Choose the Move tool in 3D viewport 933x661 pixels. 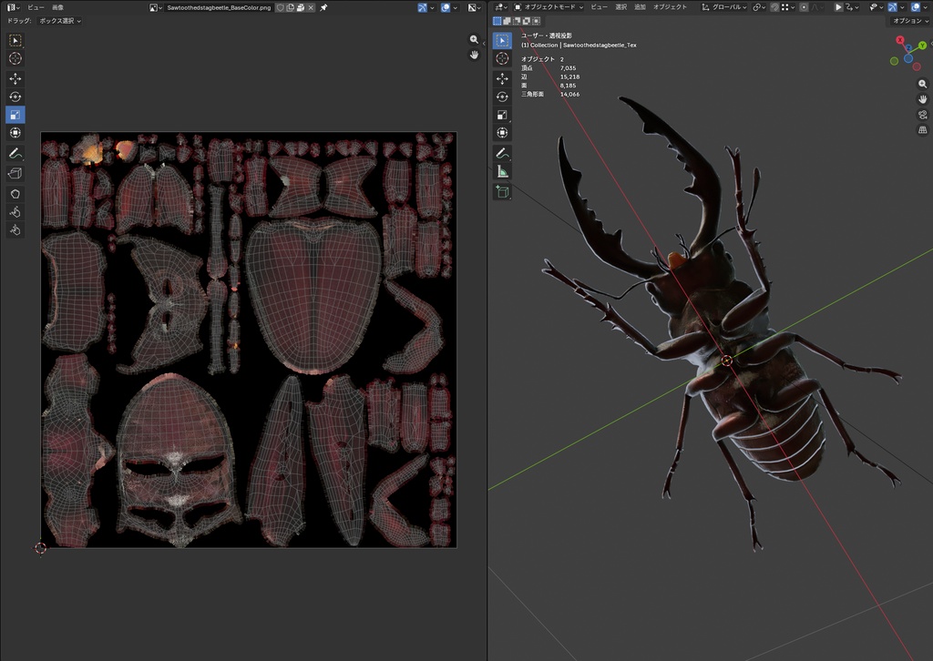click(502, 78)
